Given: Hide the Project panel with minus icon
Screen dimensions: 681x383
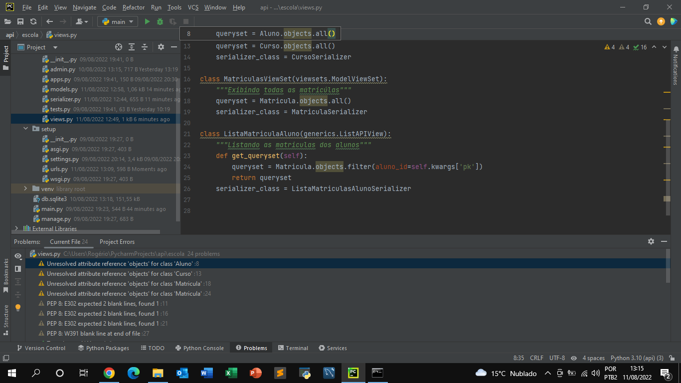Looking at the screenshot, I should (173, 47).
